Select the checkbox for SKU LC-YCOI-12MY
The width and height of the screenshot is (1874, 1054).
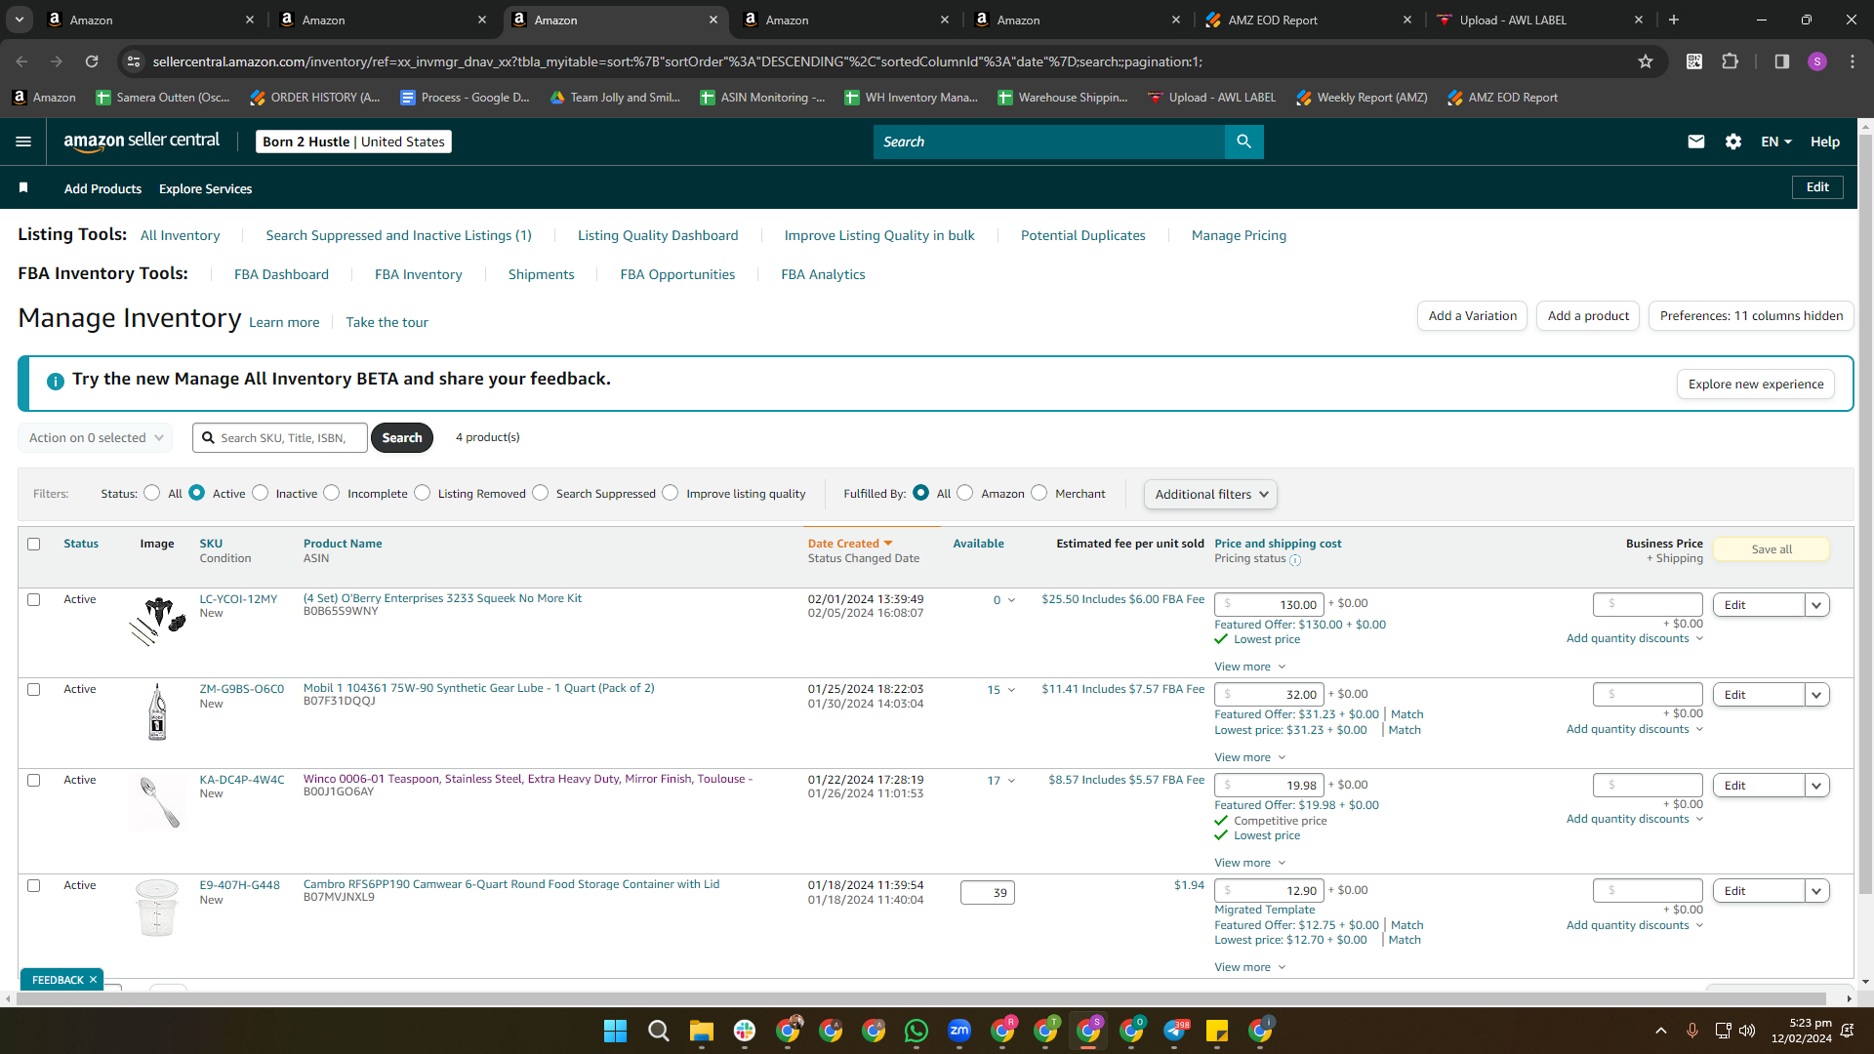click(x=34, y=599)
